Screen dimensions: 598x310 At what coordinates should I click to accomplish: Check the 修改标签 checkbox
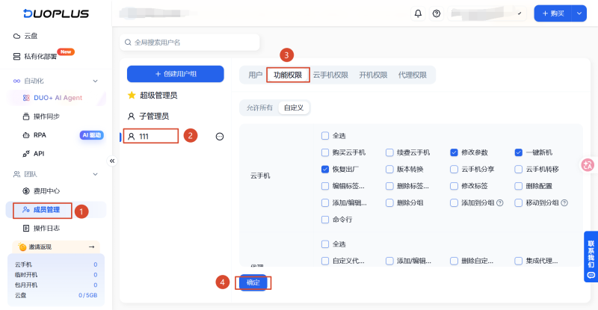pos(454,186)
